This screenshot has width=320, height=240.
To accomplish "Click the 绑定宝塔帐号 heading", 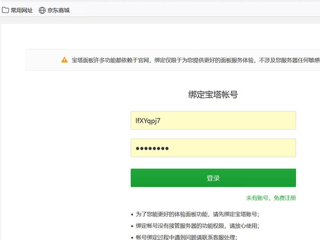I will click(x=213, y=94).
